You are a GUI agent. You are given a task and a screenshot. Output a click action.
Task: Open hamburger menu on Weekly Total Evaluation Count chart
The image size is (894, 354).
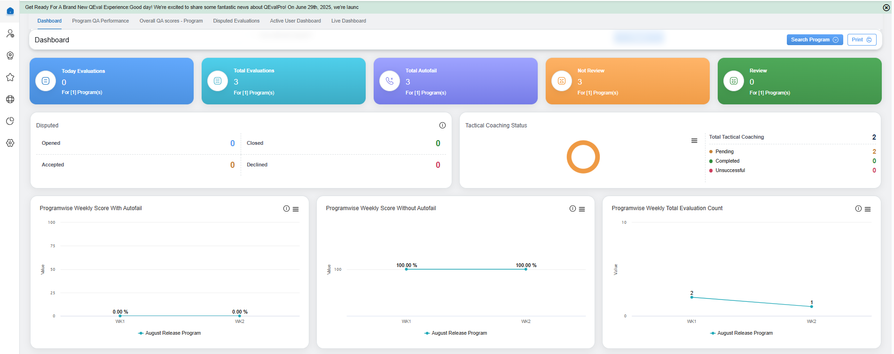pos(868,209)
